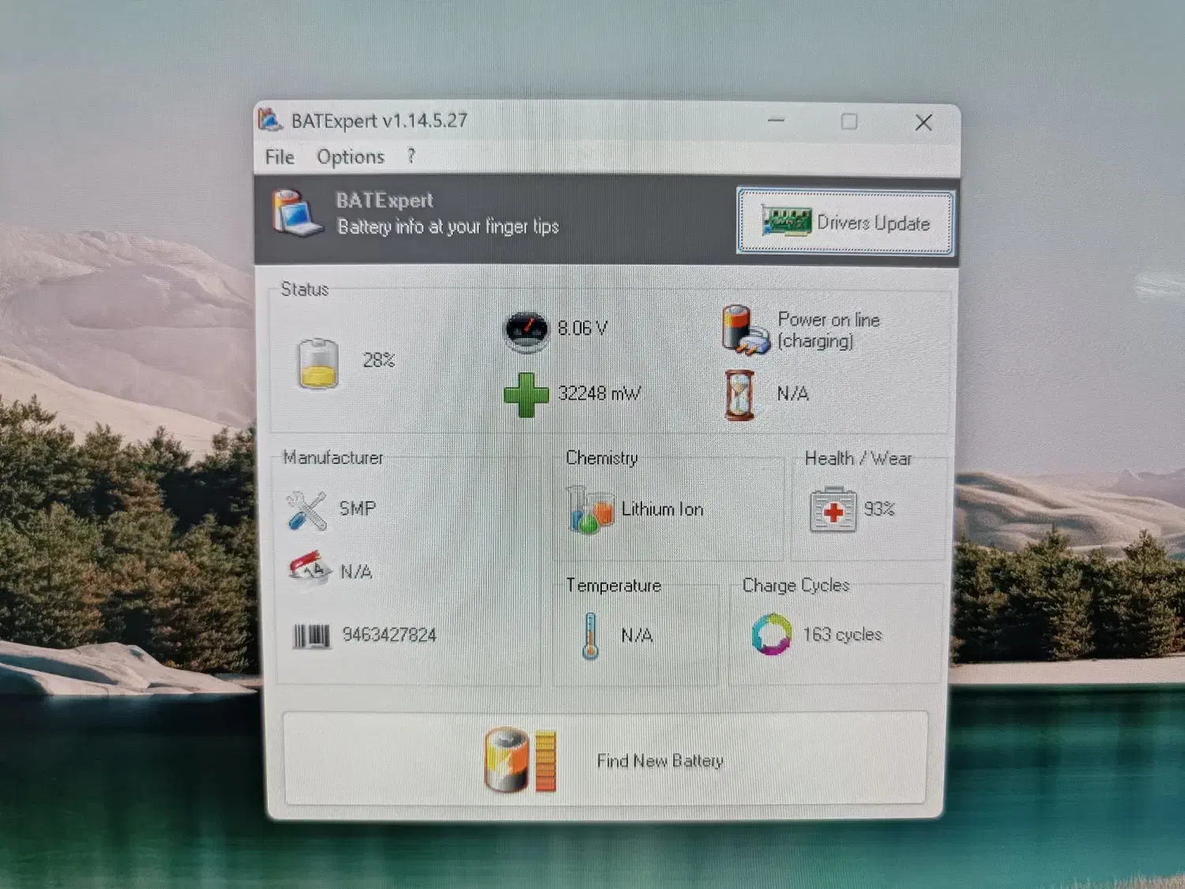Image resolution: width=1185 pixels, height=889 pixels.
Task: Click the chemistry flasks icon
Action: pos(590,509)
